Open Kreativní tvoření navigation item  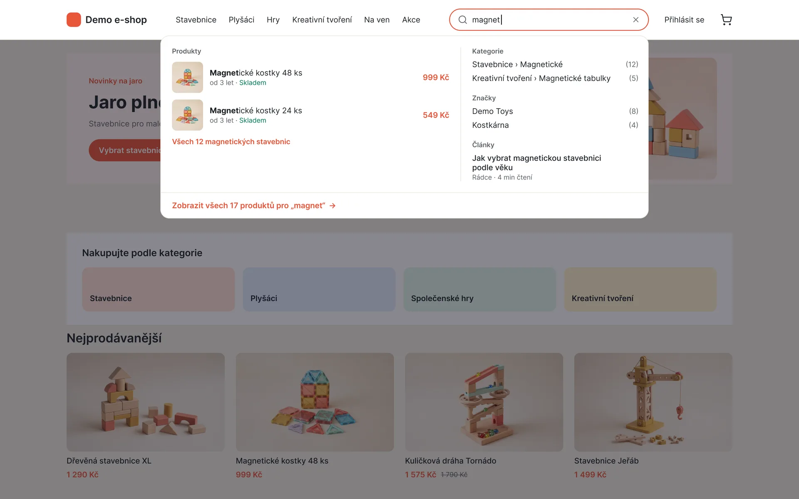[x=322, y=20]
